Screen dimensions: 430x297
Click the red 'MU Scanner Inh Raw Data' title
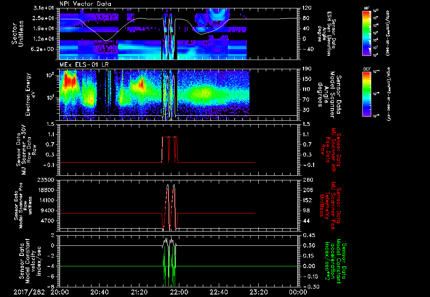(x=330, y=149)
